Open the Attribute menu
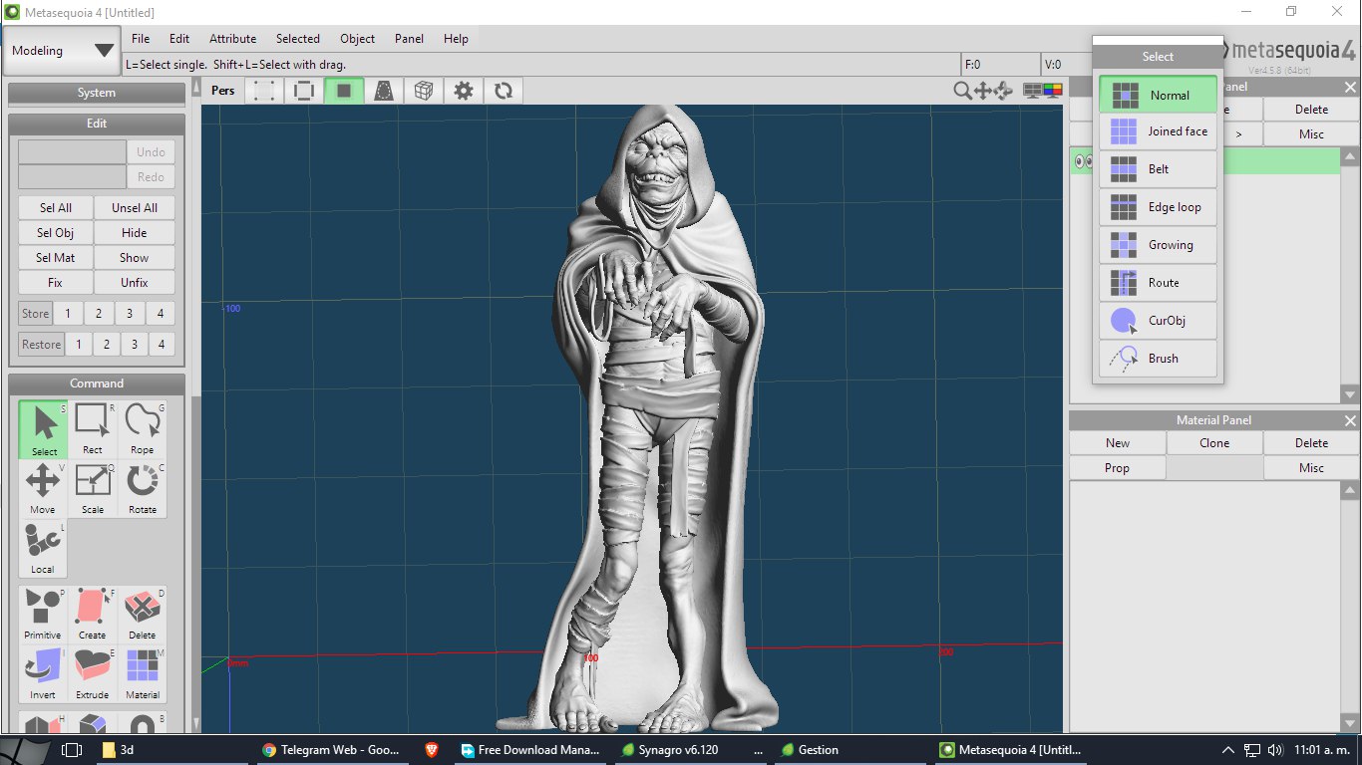This screenshot has width=1362, height=765. pos(232,39)
